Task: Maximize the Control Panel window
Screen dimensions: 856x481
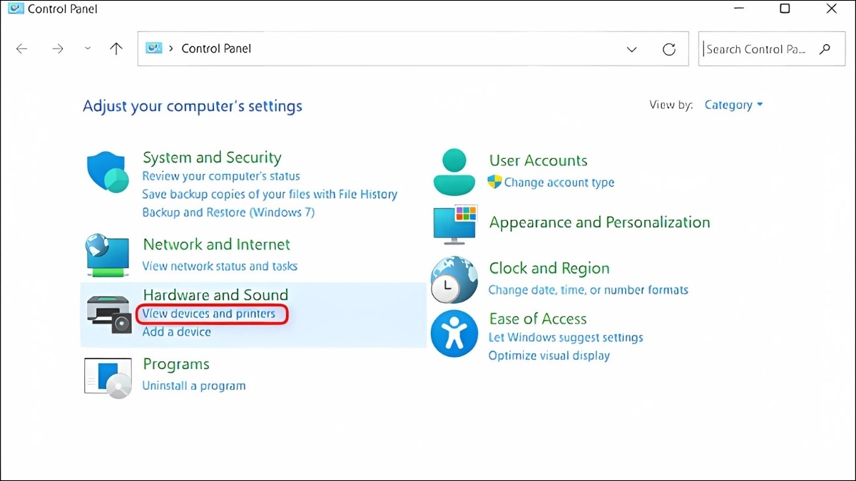Action: pyautogui.click(x=785, y=9)
